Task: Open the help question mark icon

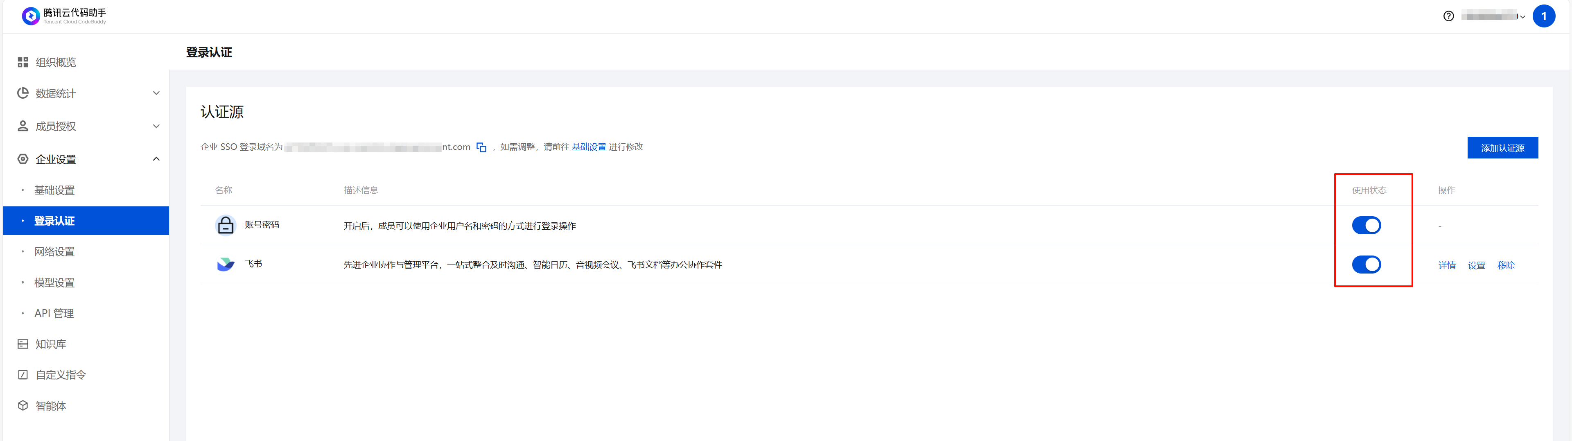Action: click(1448, 16)
